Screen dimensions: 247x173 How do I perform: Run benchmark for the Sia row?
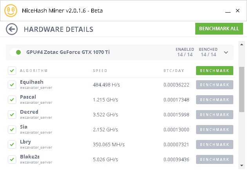214,129
